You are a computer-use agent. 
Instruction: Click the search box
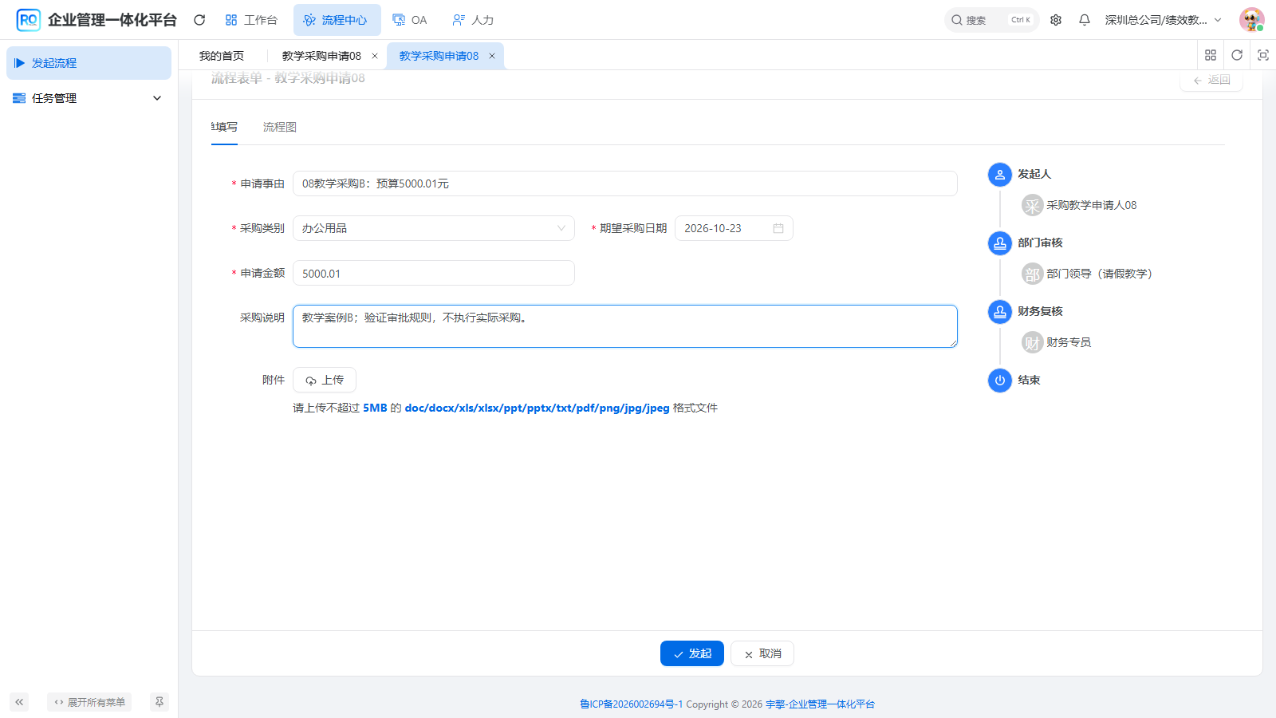[992, 20]
